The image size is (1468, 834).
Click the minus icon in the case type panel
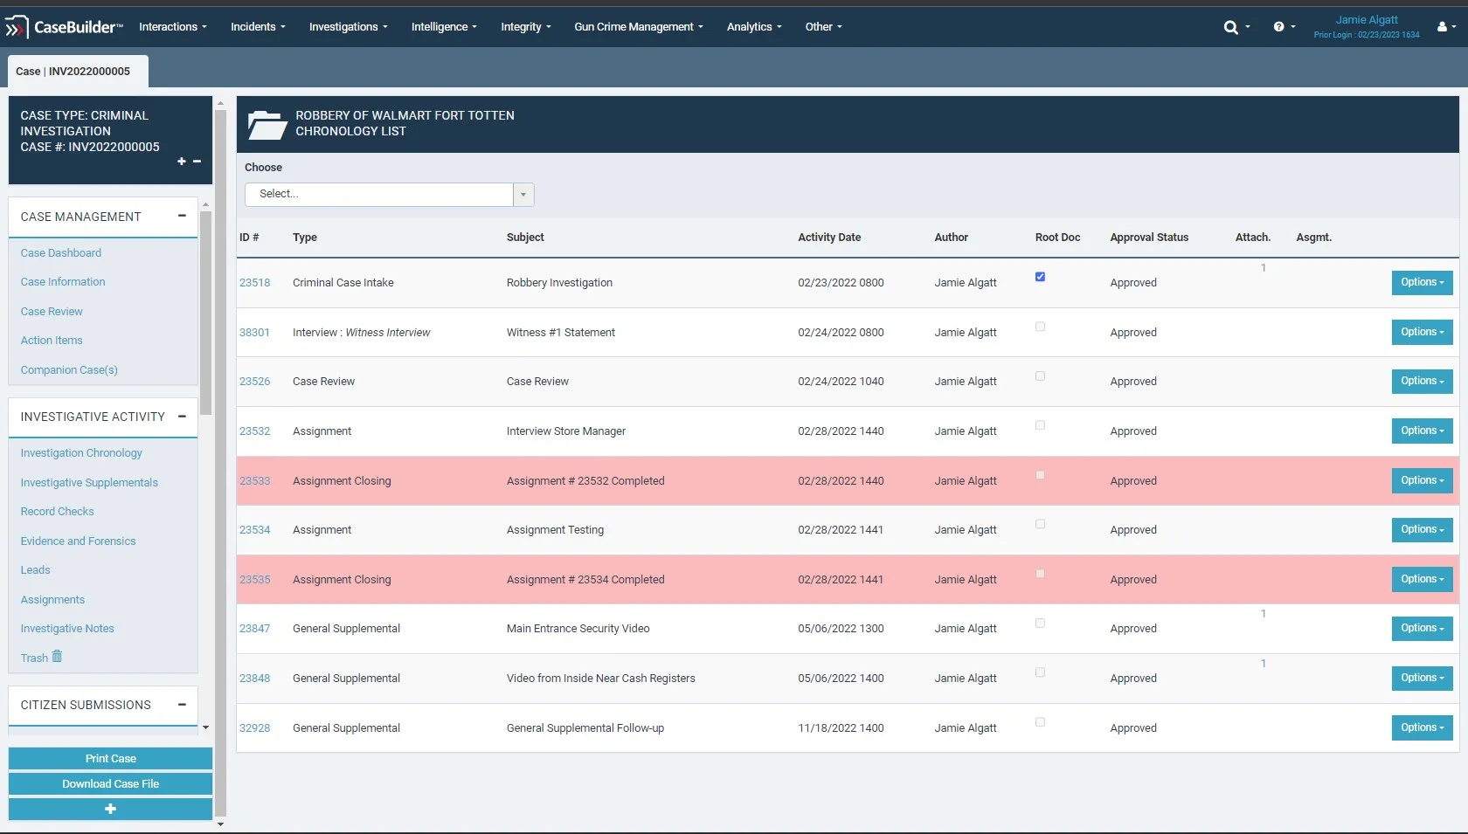(x=197, y=162)
